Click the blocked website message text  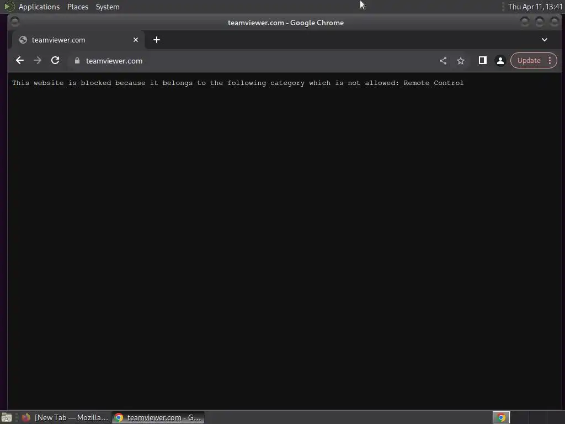238,83
